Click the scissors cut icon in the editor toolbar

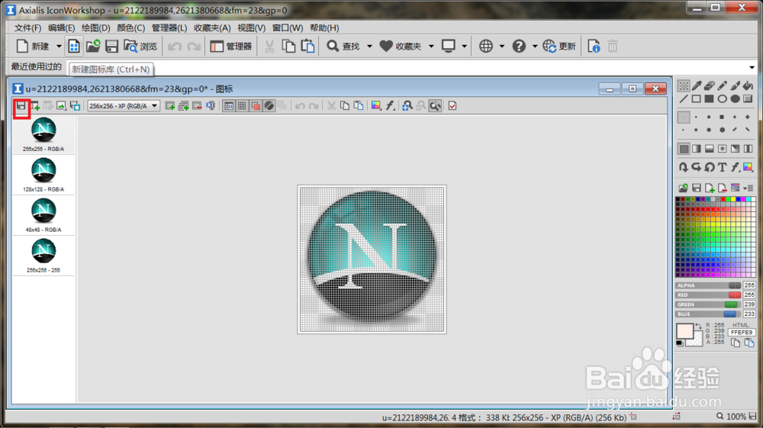point(331,105)
